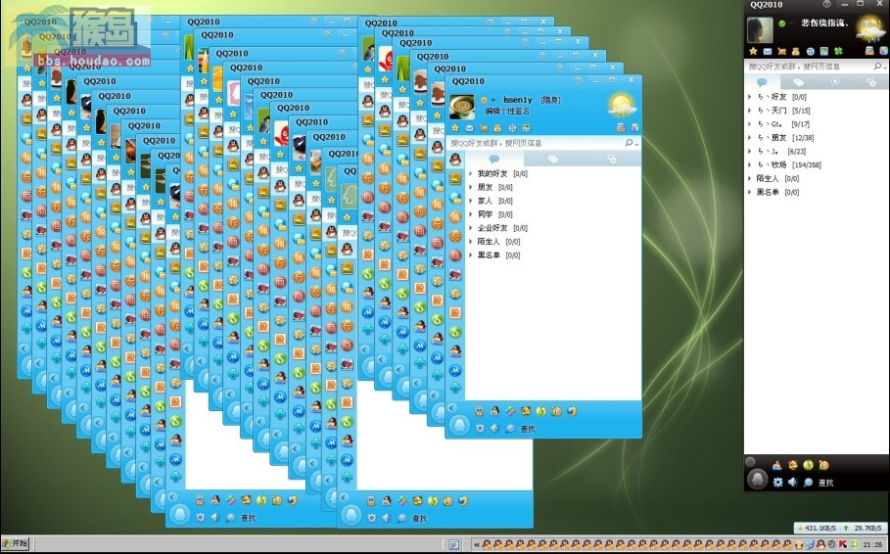
Task: Click large penguin main menu in lssen1y window
Action: click(x=458, y=425)
